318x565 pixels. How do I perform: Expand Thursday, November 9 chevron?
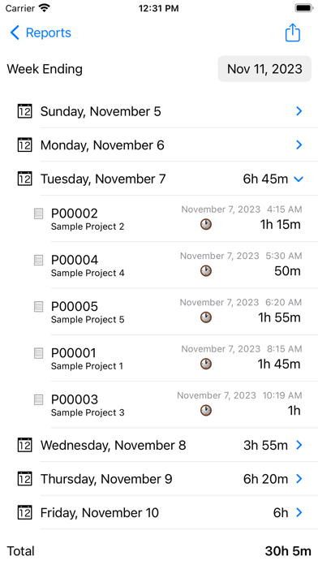pos(299,479)
